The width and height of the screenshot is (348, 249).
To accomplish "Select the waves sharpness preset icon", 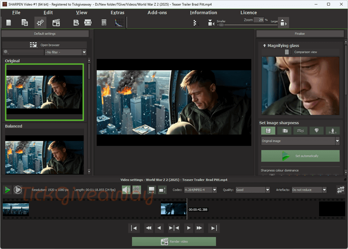I will point(300,131).
